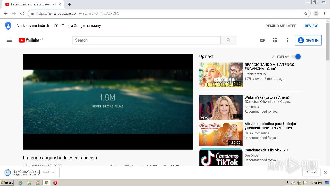This screenshot has width=330, height=186.
Task: Close the downloads bar
Action: (x=325, y=172)
